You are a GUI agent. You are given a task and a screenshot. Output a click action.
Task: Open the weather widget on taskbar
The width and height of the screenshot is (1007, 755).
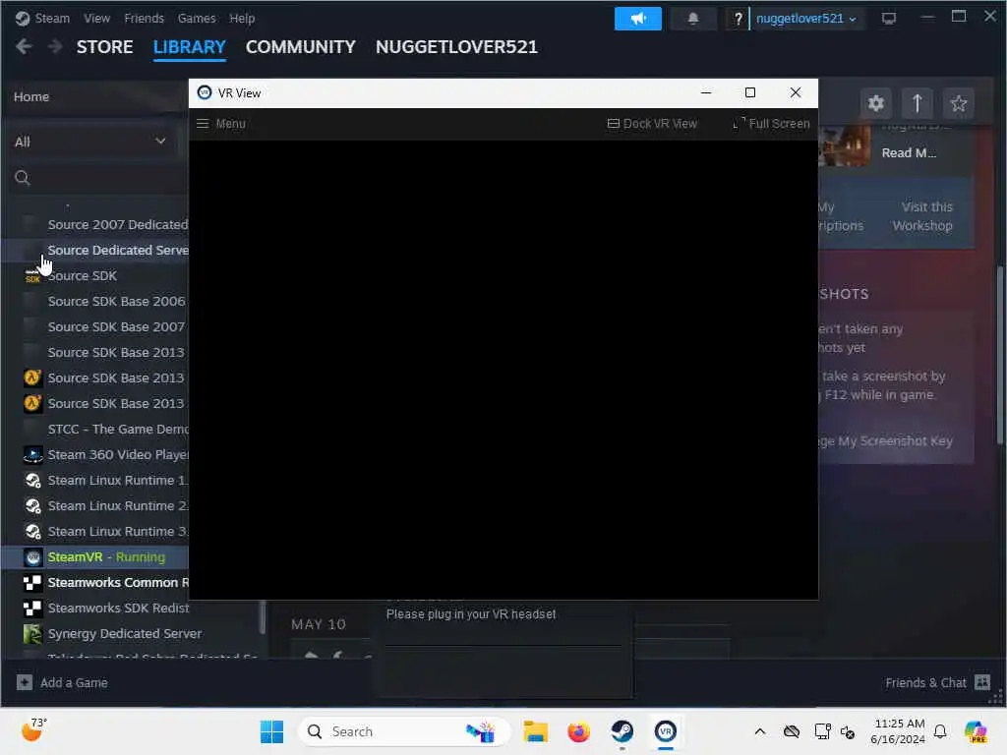point(33,730)
